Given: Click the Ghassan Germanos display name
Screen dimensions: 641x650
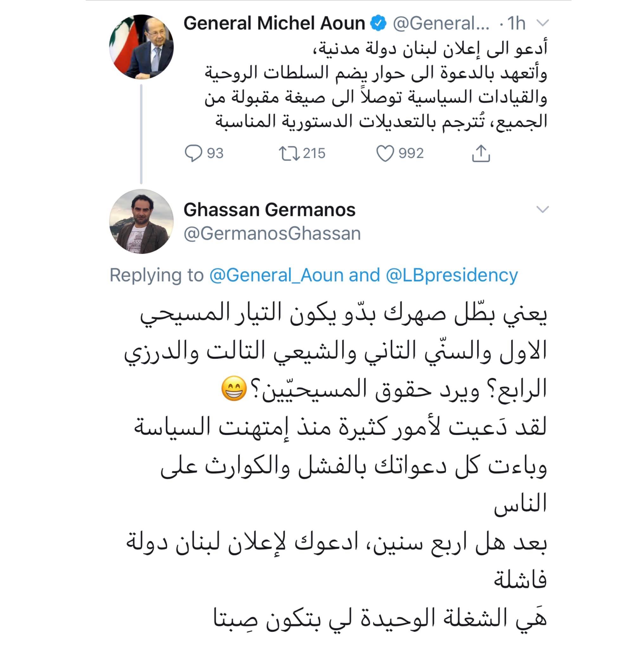Looking at the screenshot, I should (269, 209).
